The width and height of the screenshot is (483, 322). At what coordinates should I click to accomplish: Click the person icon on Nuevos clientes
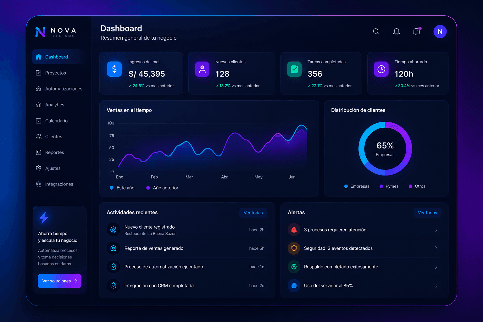202,69
